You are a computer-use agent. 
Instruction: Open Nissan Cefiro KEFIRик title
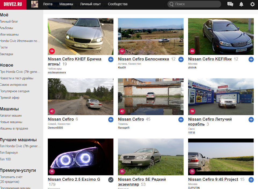pyautogui.click(x=210, y=59)
